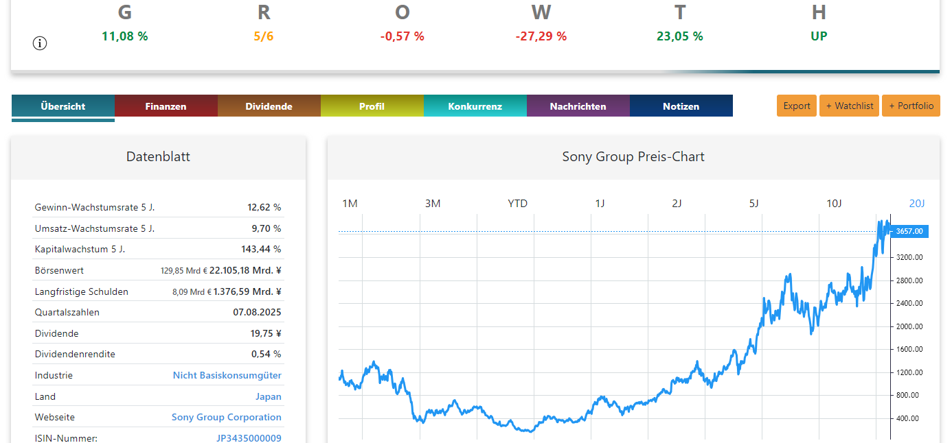
Task: Click the W score -27,29 %
Action: [x=541, y=36]
